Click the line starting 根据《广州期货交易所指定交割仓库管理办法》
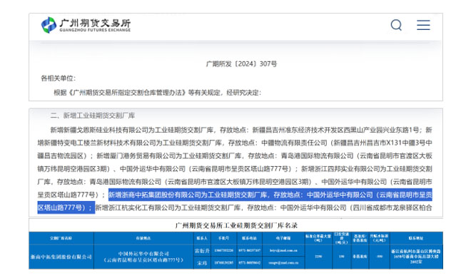The width and height of the screenshot is (471, 278). (x=158, y=93)
